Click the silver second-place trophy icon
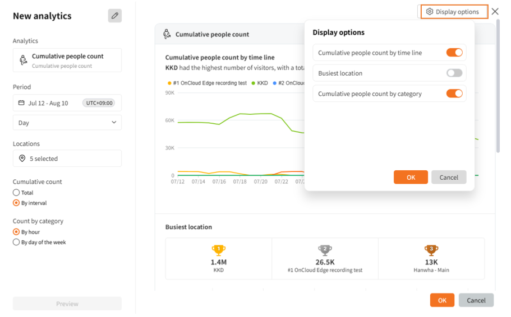 (x=325, y=250)
